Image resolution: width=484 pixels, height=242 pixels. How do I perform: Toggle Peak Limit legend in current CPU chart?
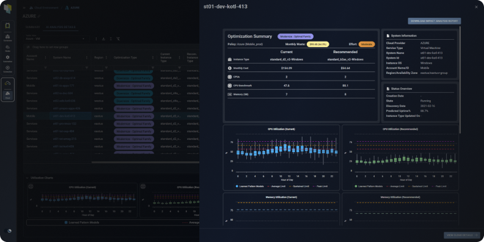tap(320, 186)
